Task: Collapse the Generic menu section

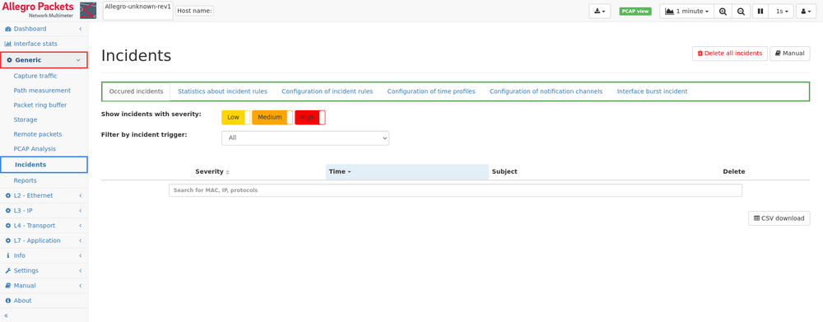Action: 44,60
